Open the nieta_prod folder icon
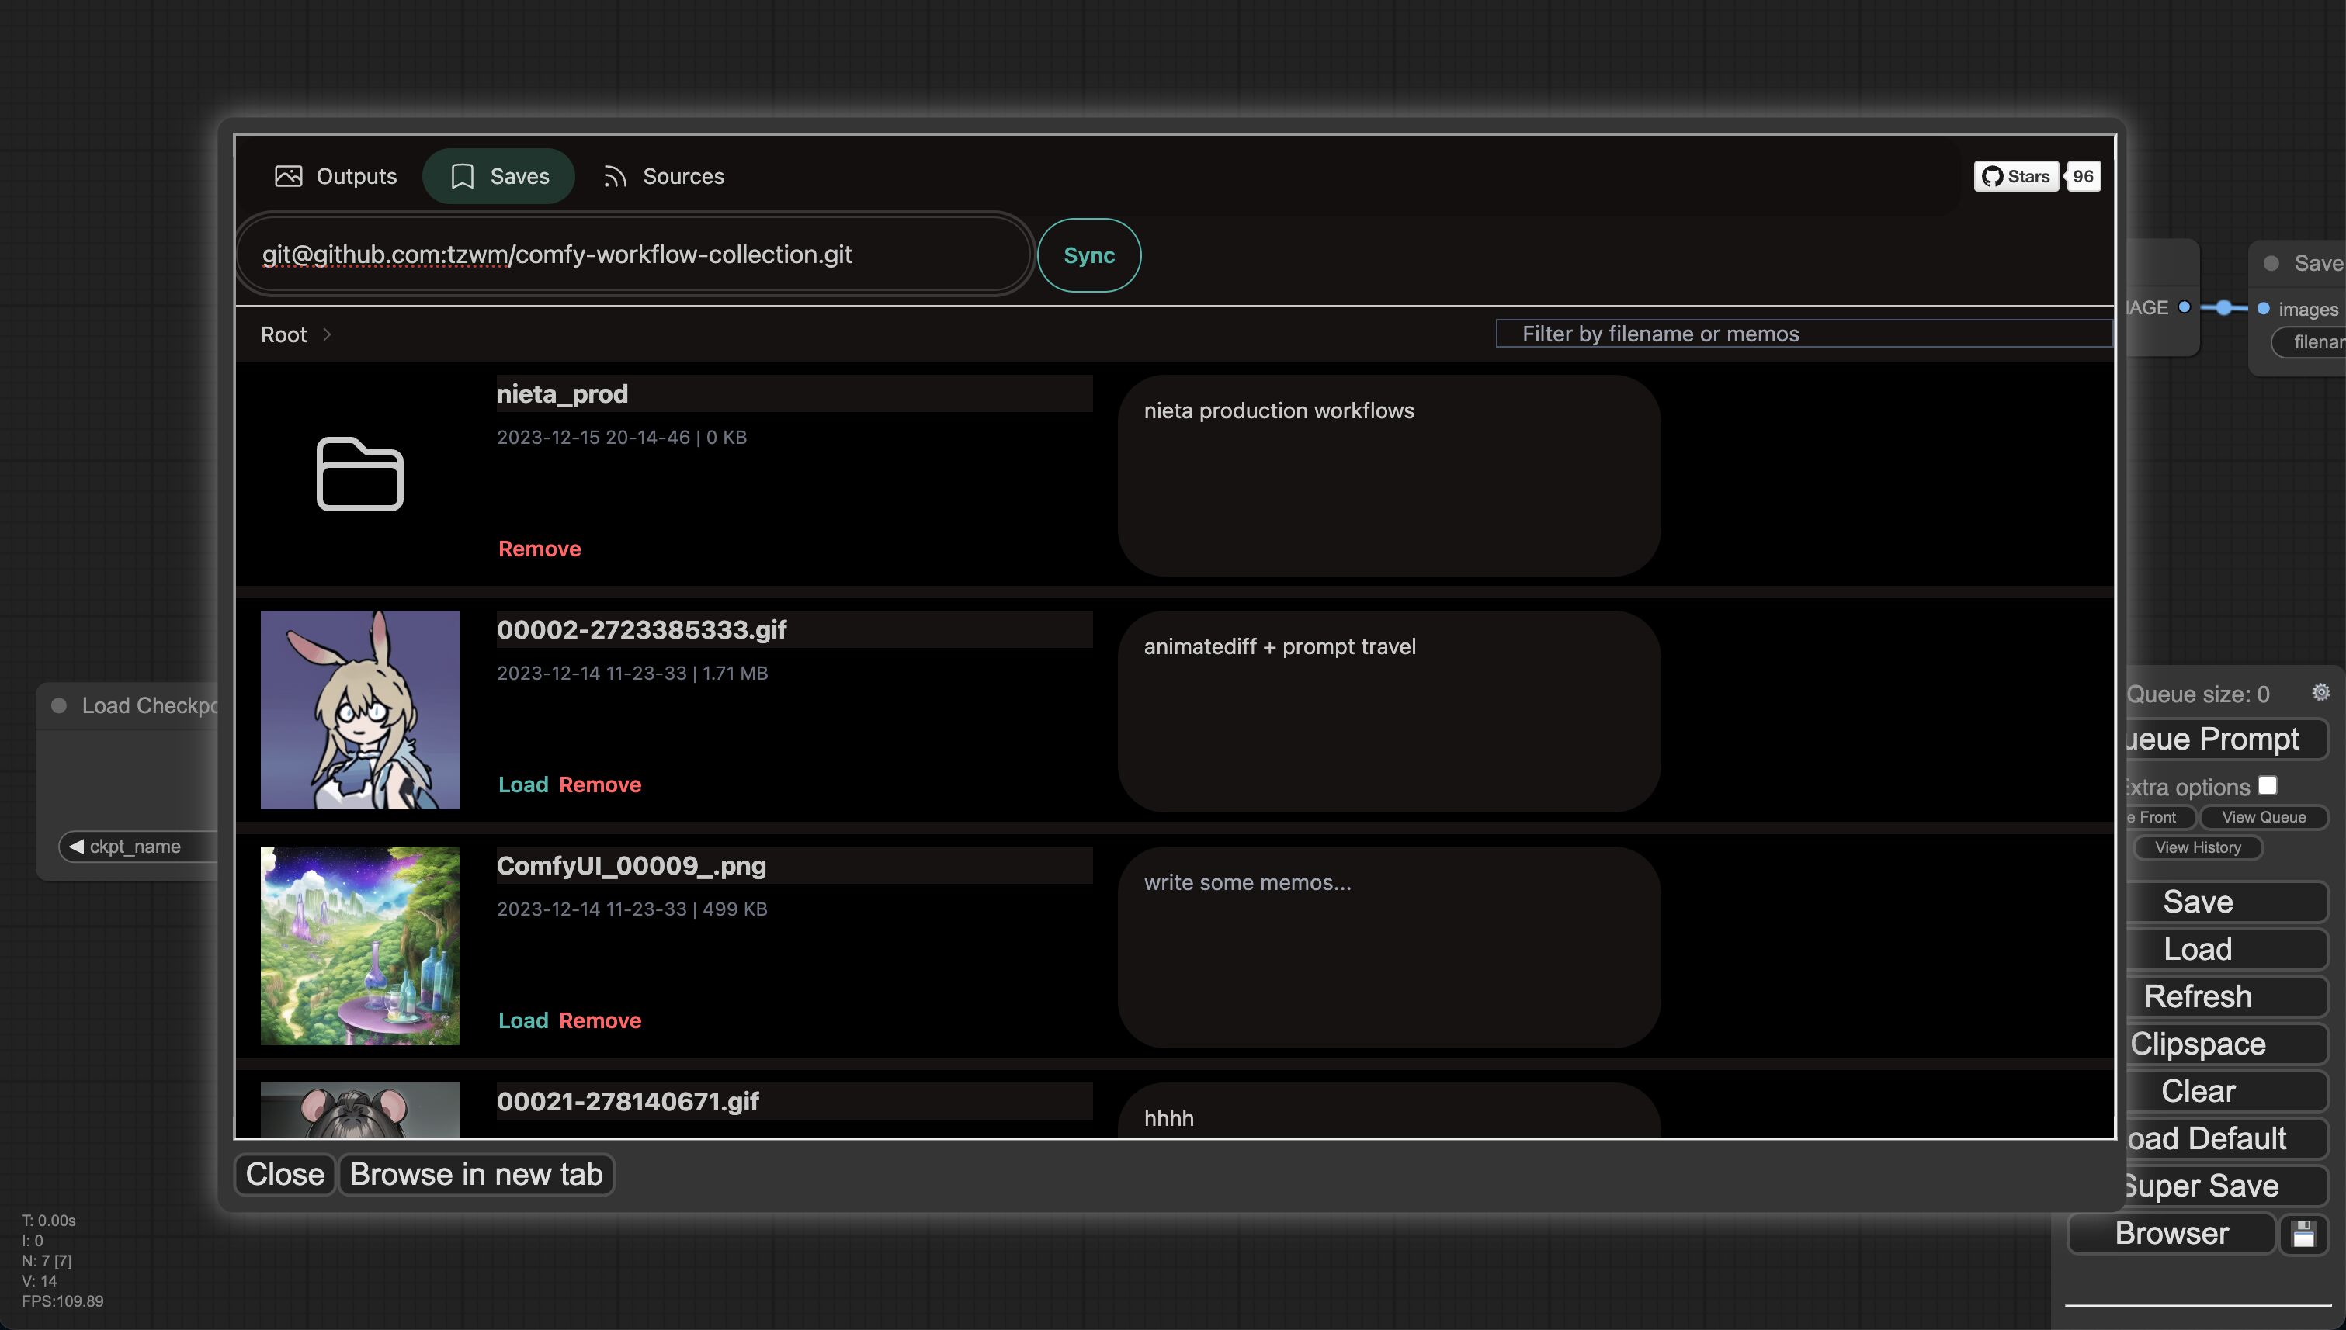Screen dimensions: 2346x1330 pyautogui.click(x=359, y=474)
